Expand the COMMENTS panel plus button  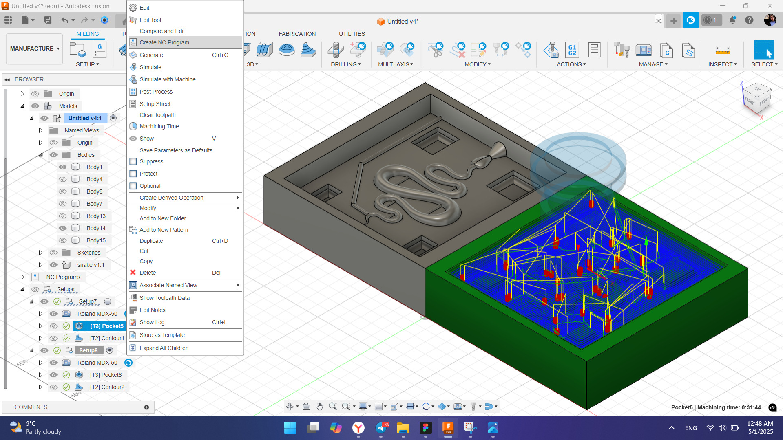tap(146, 407)
